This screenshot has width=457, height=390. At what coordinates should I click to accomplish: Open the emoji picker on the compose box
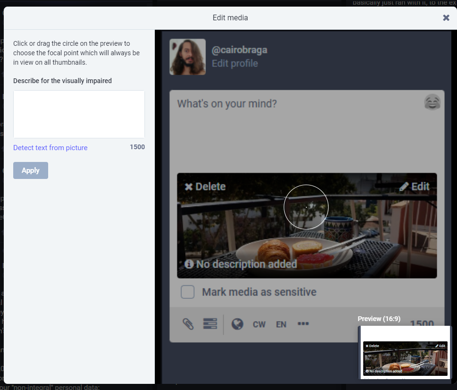432,101
